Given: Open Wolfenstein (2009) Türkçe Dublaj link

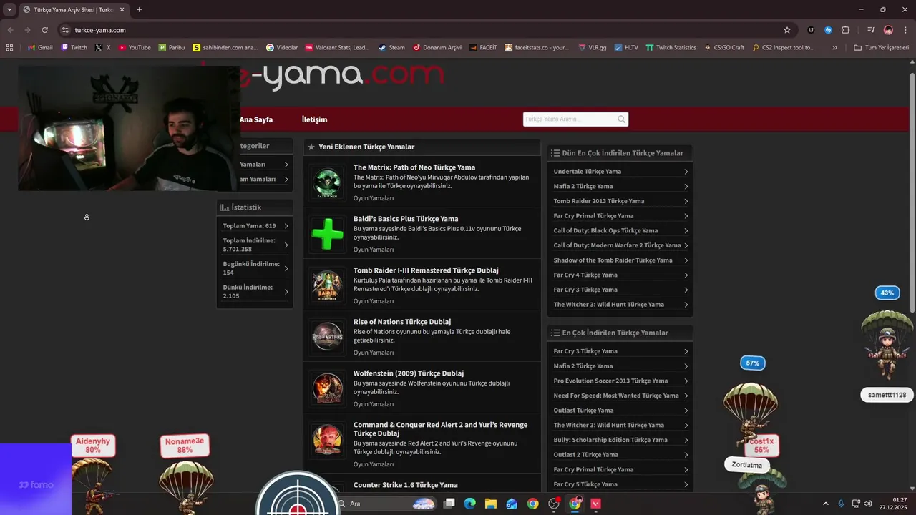Looking at the screenshot, I should point(409,373).
